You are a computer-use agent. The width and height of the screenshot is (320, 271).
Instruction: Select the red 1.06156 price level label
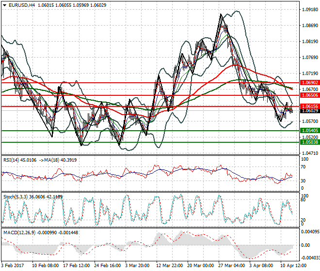coord(310,106)
